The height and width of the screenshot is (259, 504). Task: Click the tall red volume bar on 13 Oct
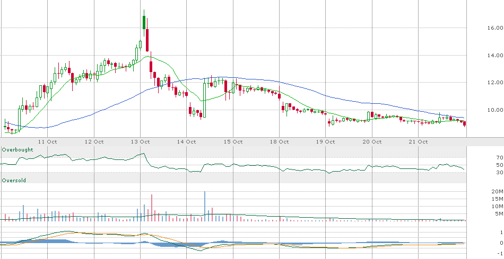pyautogui.click(x=151, y=208)
